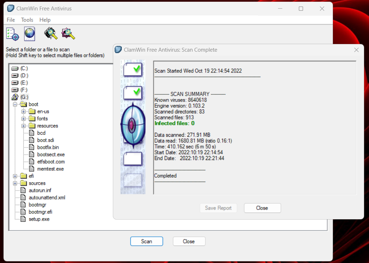Click the Scan Computer Memory toolbar icon
The height and width of the screenshot is (263, 369).
[51, 34]
